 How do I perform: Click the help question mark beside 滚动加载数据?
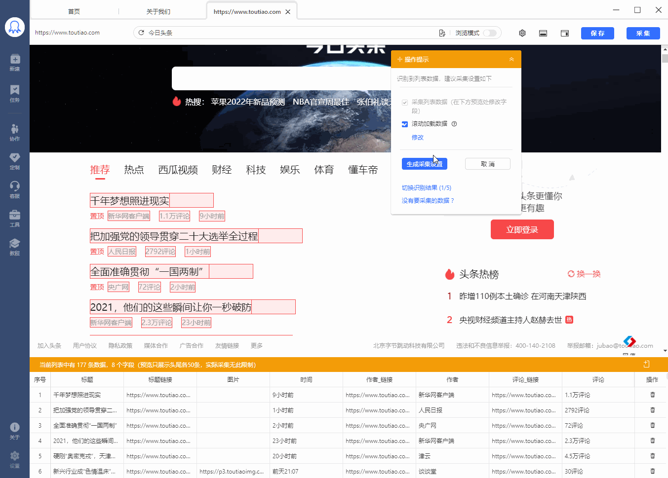454,124
